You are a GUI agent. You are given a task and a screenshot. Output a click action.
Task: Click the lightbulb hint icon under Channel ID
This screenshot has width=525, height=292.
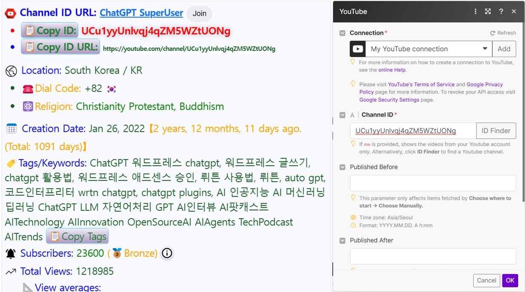point(353,143)
